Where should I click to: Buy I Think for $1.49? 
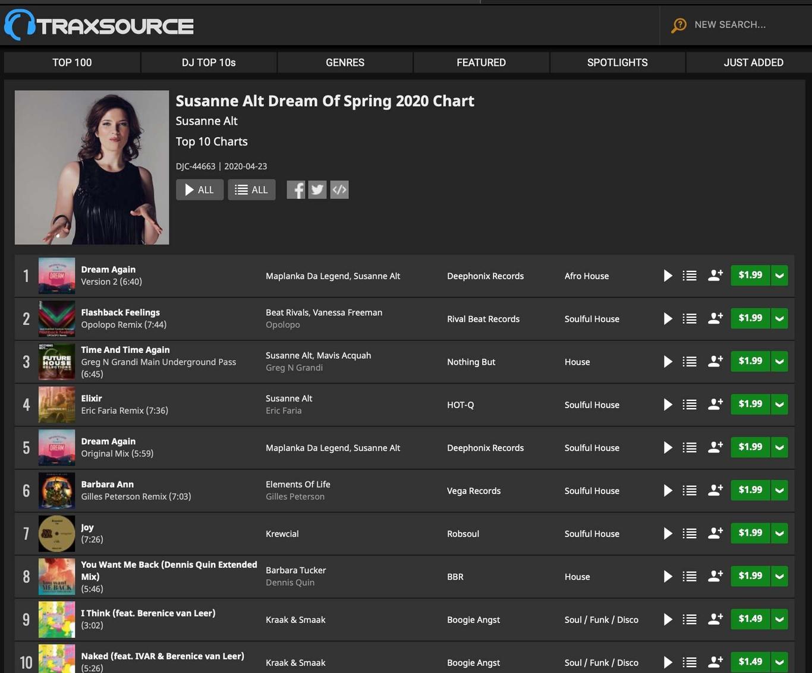(750, 620)
